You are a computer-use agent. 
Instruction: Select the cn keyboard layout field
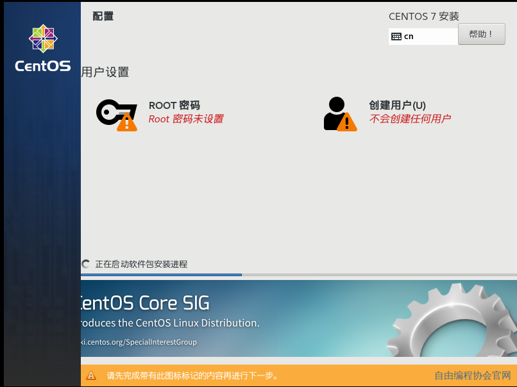pyautogui.click(x=423, y=37)
